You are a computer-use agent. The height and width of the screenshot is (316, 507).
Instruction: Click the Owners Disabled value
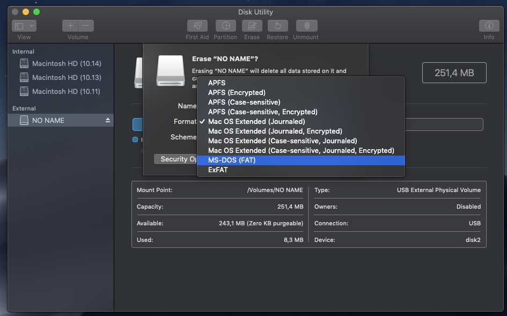[468, 207]
